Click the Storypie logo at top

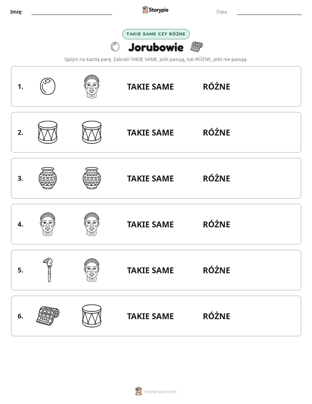click(x=156, y=10)
